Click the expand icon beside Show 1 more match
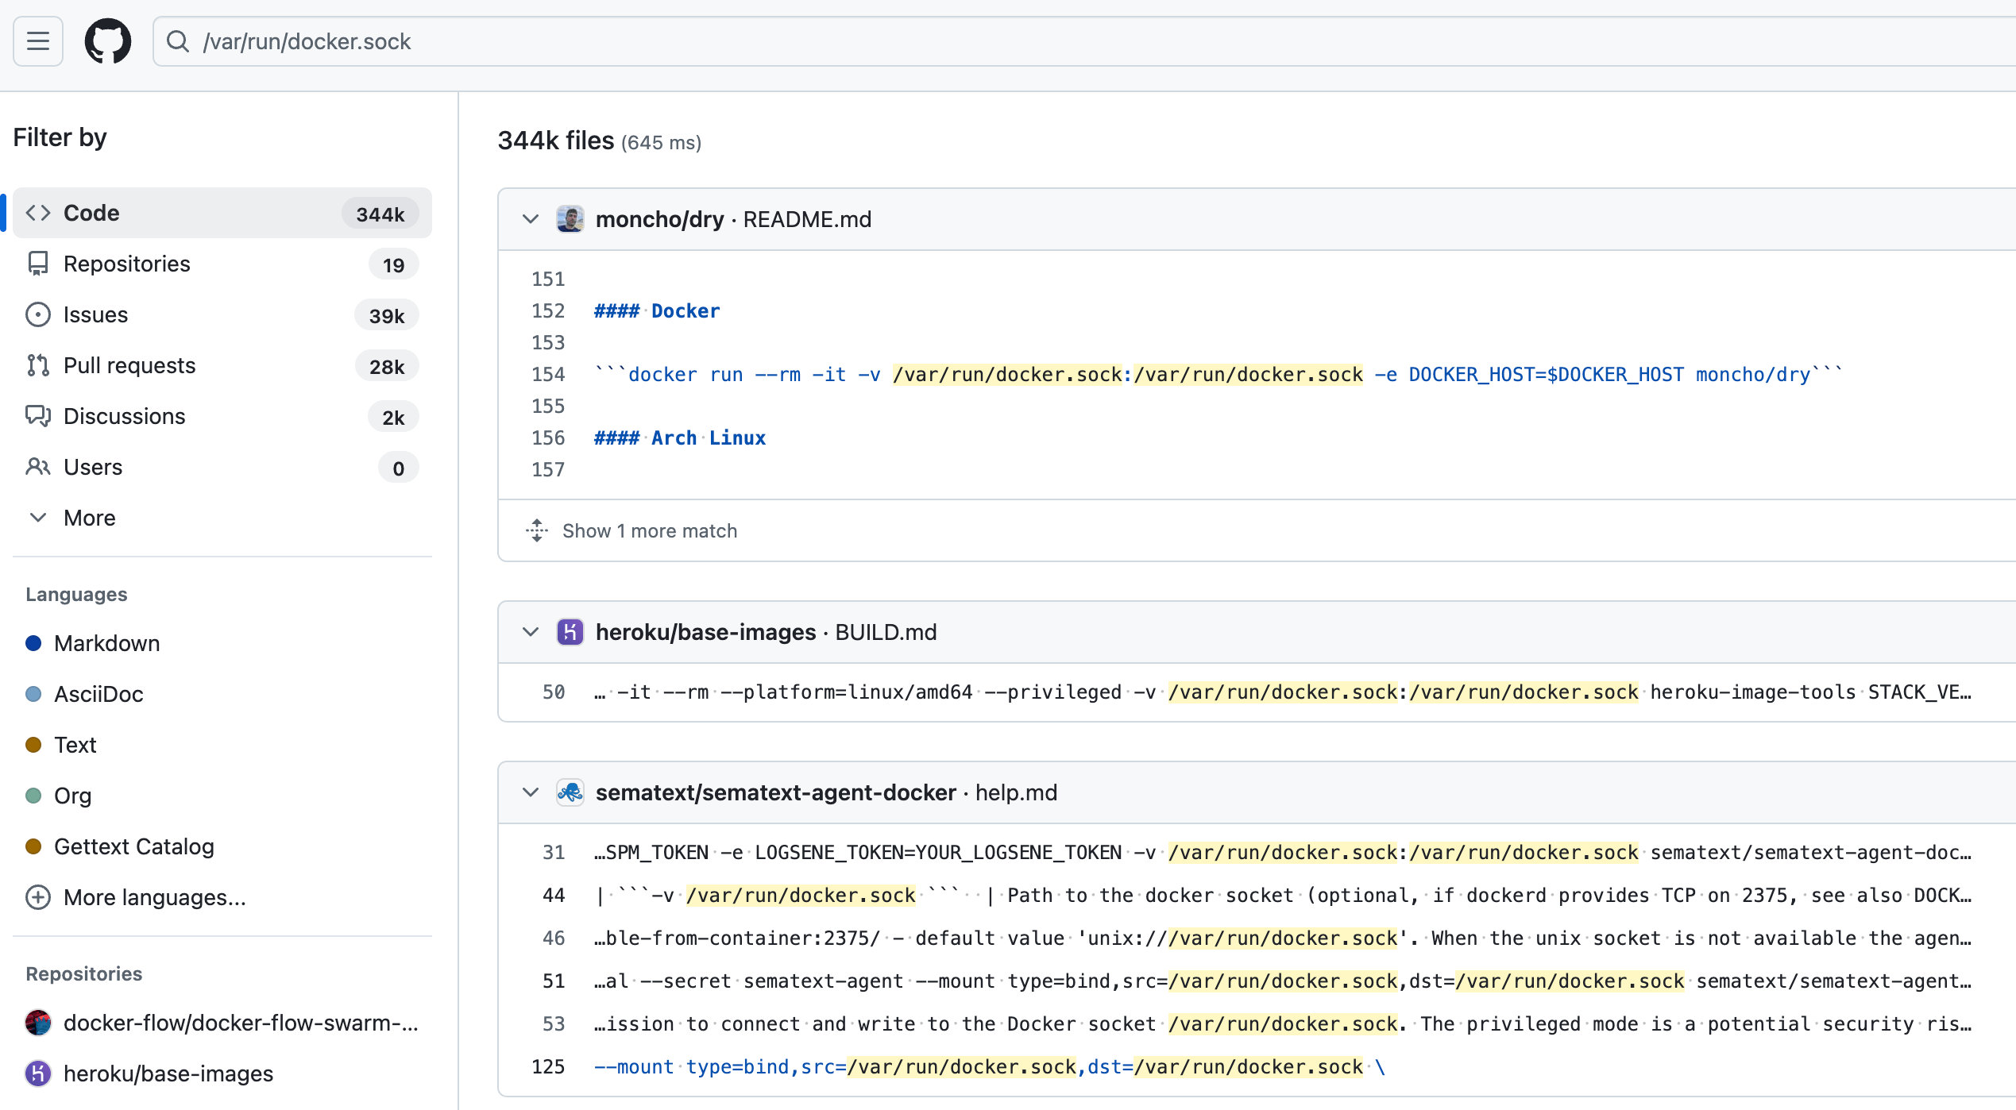The height and width of the screenshot is (1110, 2016). (537, 530)
